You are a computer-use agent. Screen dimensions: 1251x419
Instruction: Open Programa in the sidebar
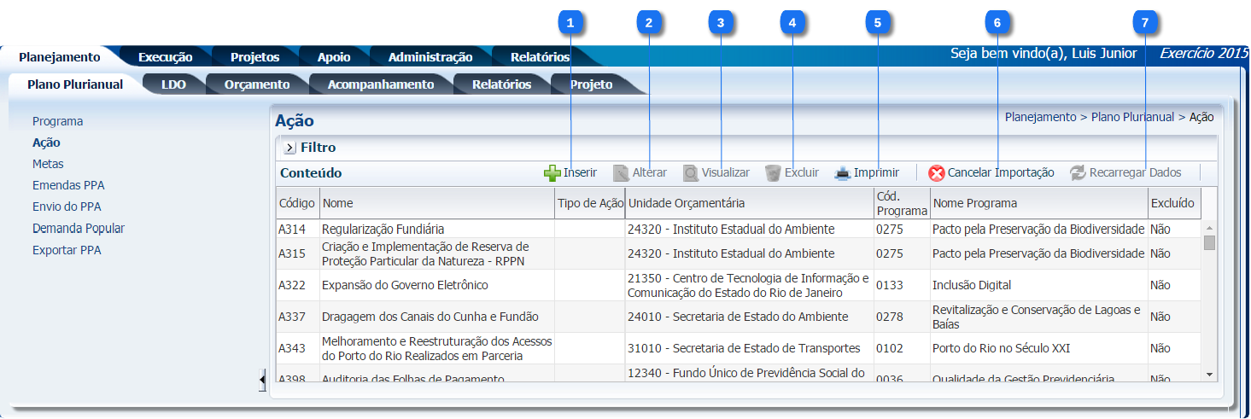(x=57, y=121)
